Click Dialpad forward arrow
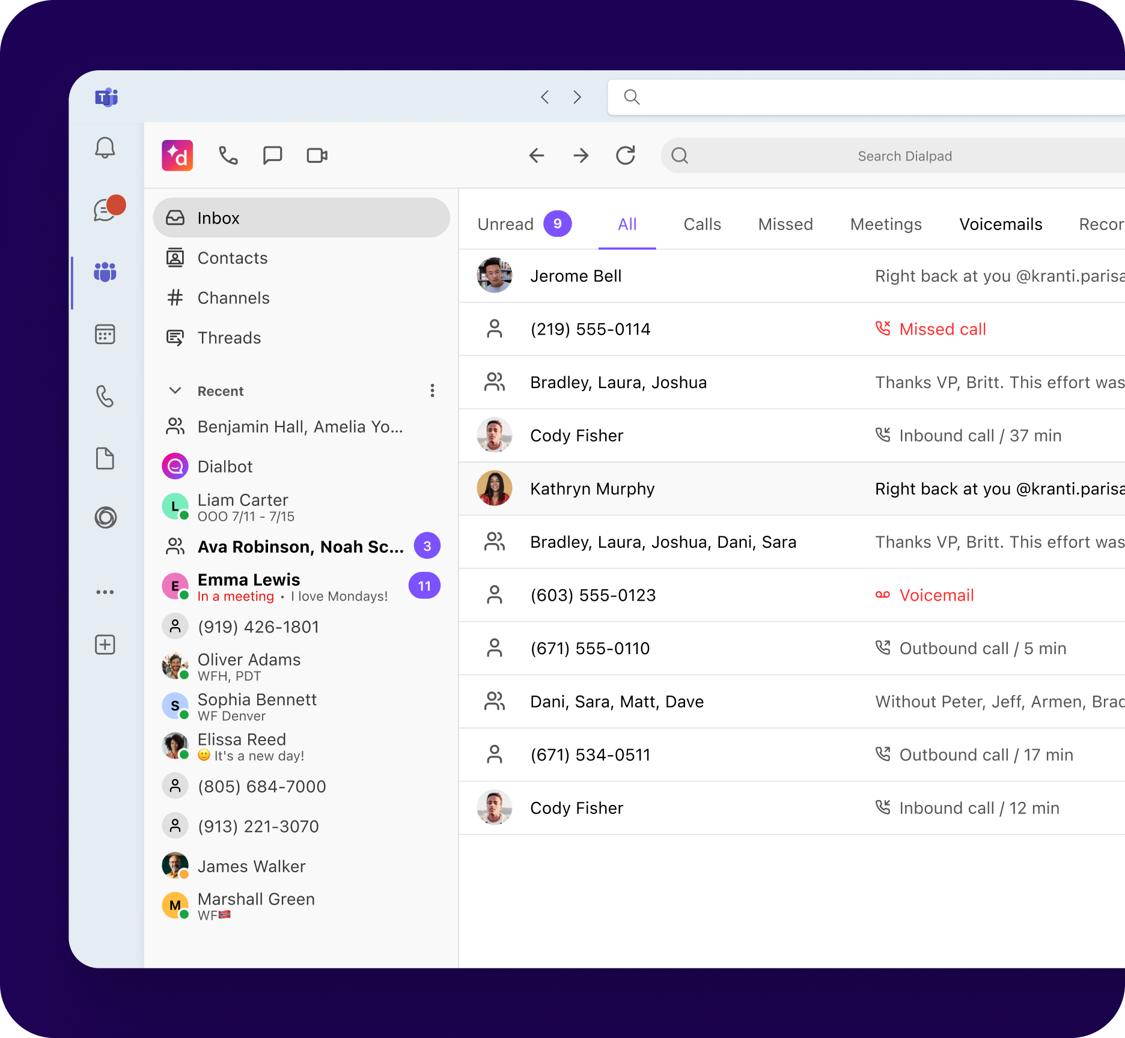The width and height of the screenshot is (1125, 1038). (581, 156)
